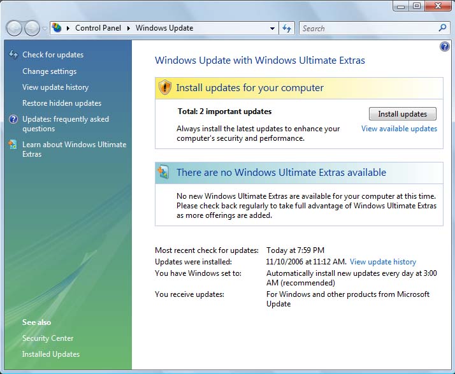455x374 pixels.
Task: Click the Back navigation arrow button
Action: point(14,28)
